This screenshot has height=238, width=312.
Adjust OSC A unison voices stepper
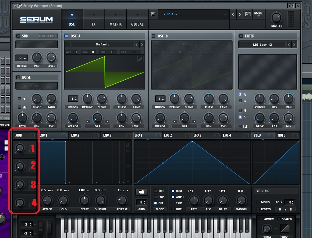pos(73,99)
